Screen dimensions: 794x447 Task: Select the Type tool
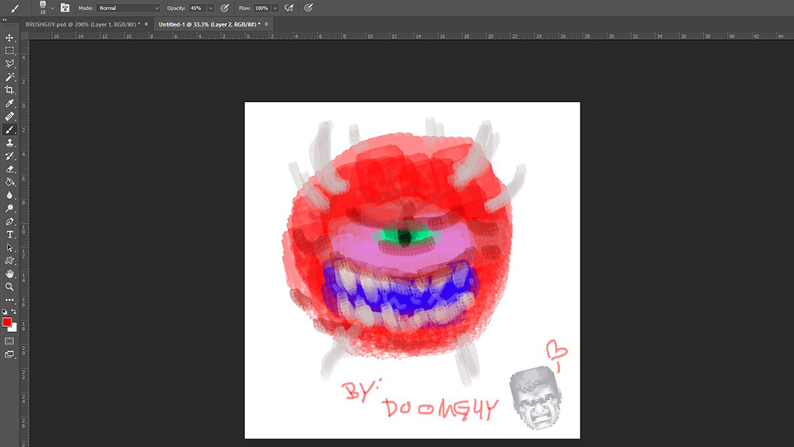coord(9,234)
